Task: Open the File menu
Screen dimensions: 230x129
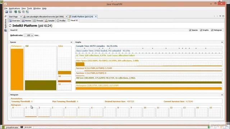Action: click(x=6, y=9)
